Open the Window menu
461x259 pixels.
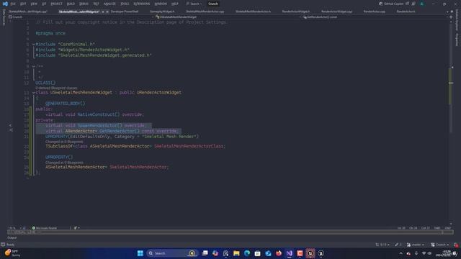(161, 4)
